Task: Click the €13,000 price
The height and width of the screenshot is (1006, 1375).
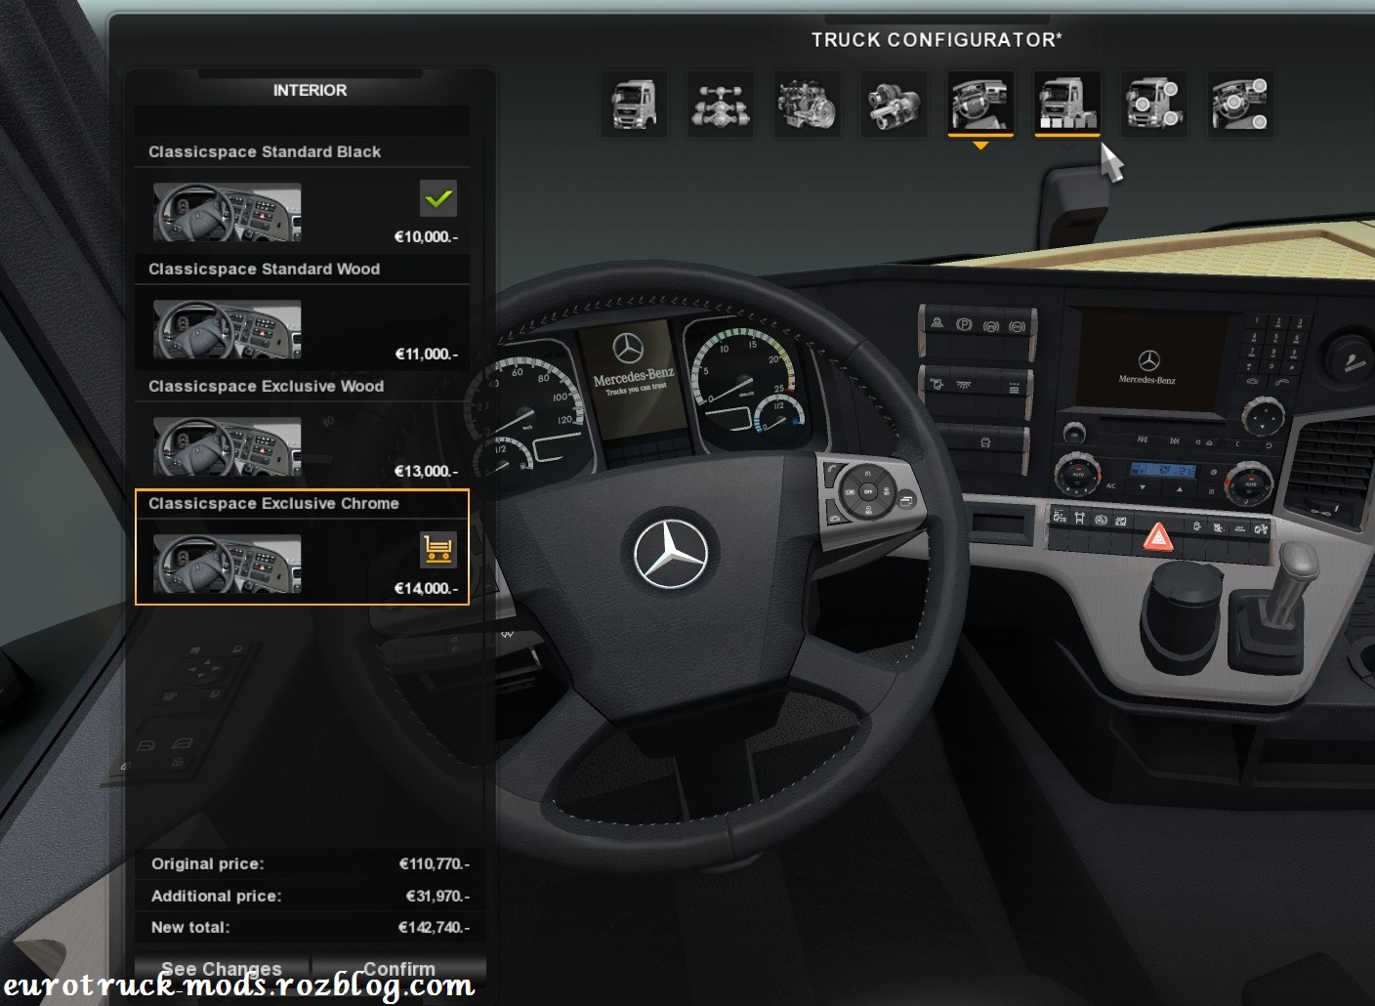Action: (426, 471)
